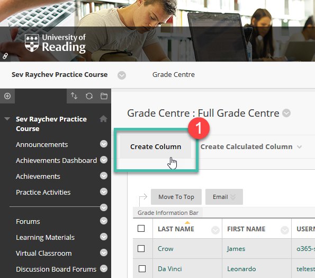
Task: Click the refresh course menu icon
Action: [89, 96]
